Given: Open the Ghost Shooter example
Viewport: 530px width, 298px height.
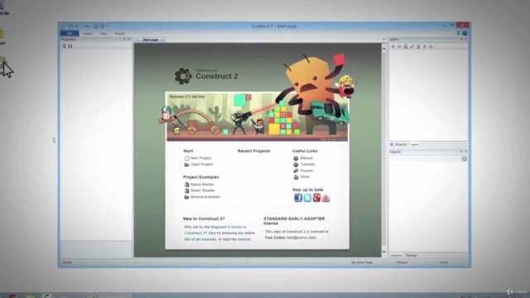Looking at the screenshot, I should point(202,190).
